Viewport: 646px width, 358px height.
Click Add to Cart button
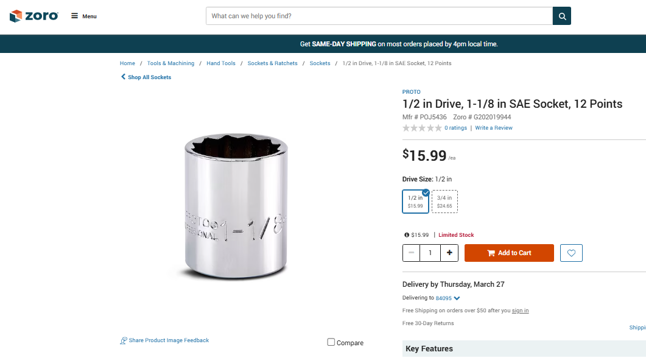(509, 253)
